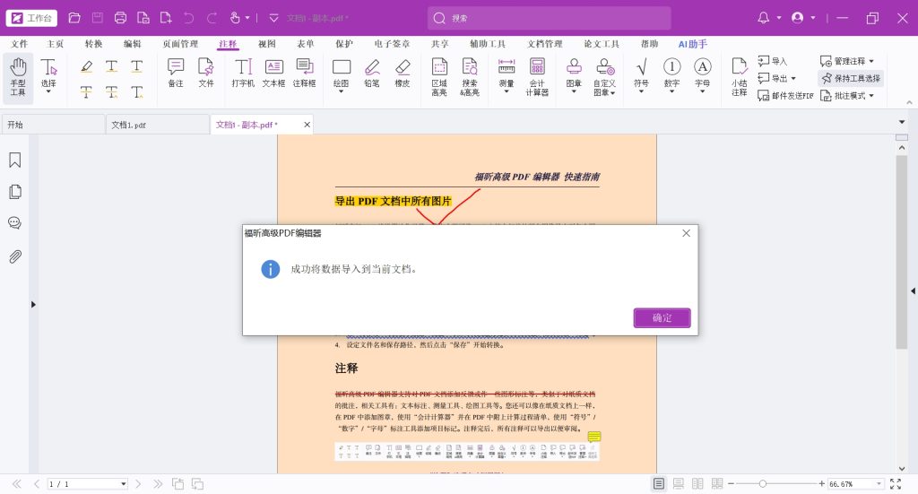Select the Pencil (铅笔) tool
Image resolution: width=918 pixels, height=494 pixels.
(372, 74)
